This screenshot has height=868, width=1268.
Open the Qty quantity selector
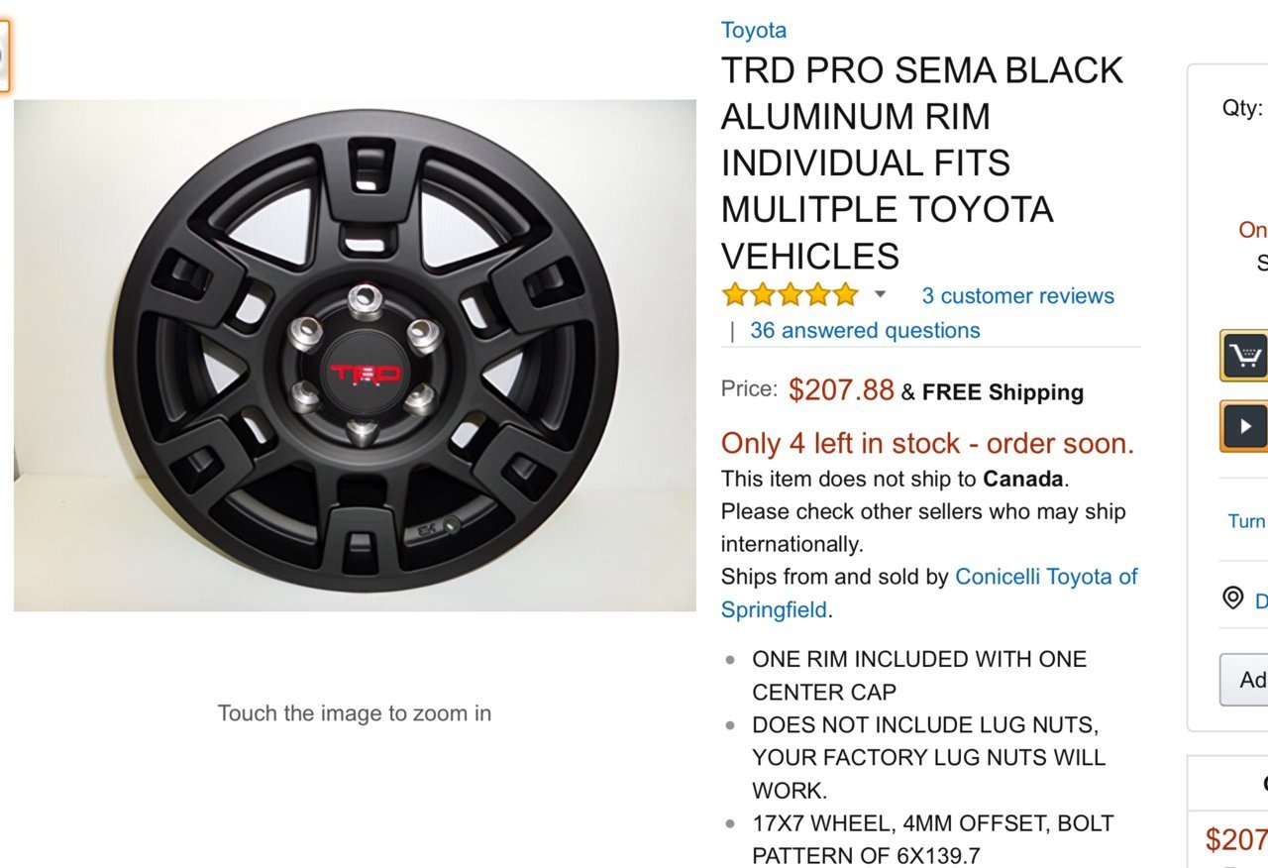pyautogui.click(x=1244, y=108)
